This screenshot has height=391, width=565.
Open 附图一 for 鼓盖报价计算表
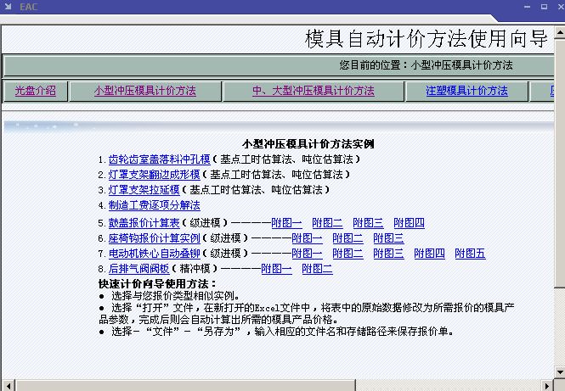click(286, 223)
